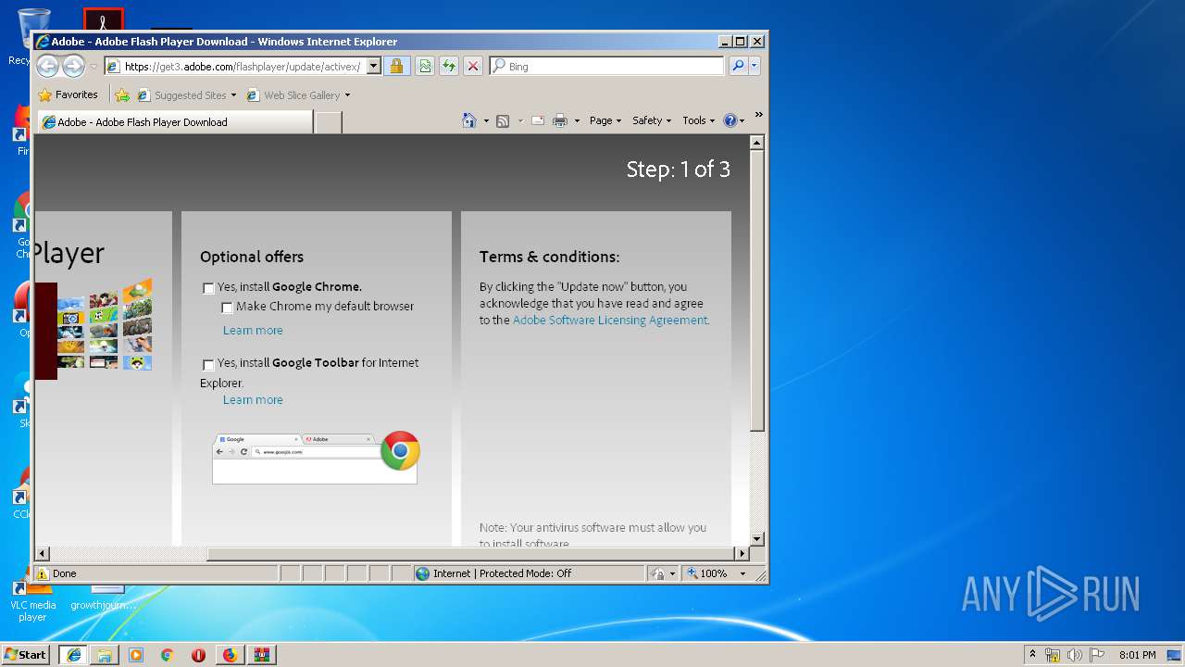Go to the Home page icon

(469, 120)
